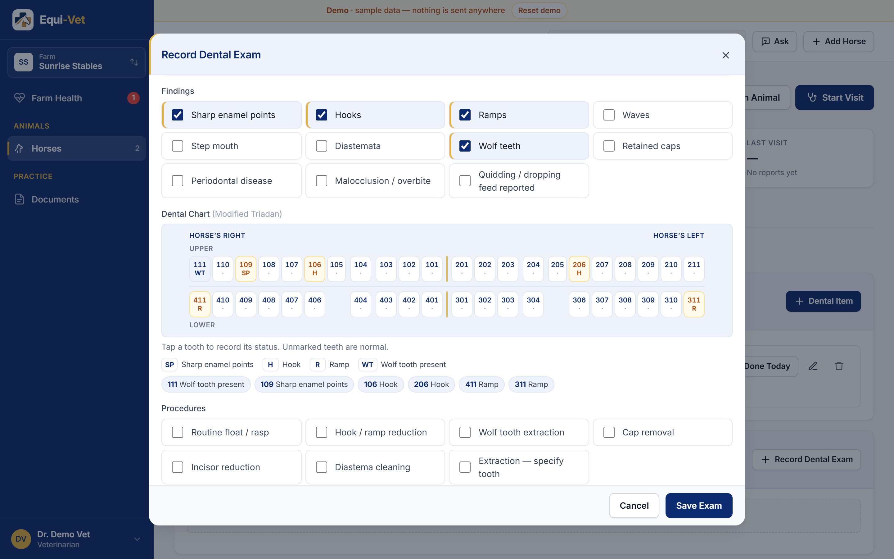This screenshot has width=894, height=559.
Task: Click the pencil edit icon
Action: (813, 366)
